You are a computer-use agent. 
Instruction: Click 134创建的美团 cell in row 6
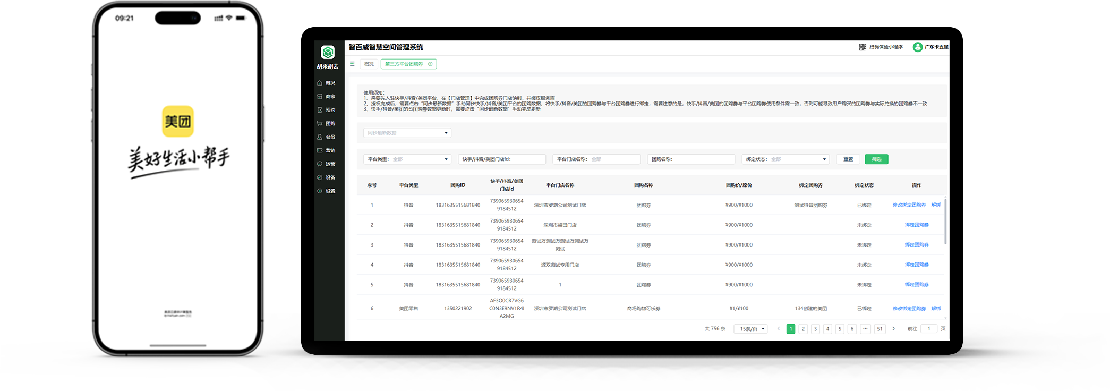tap(810, 309)
